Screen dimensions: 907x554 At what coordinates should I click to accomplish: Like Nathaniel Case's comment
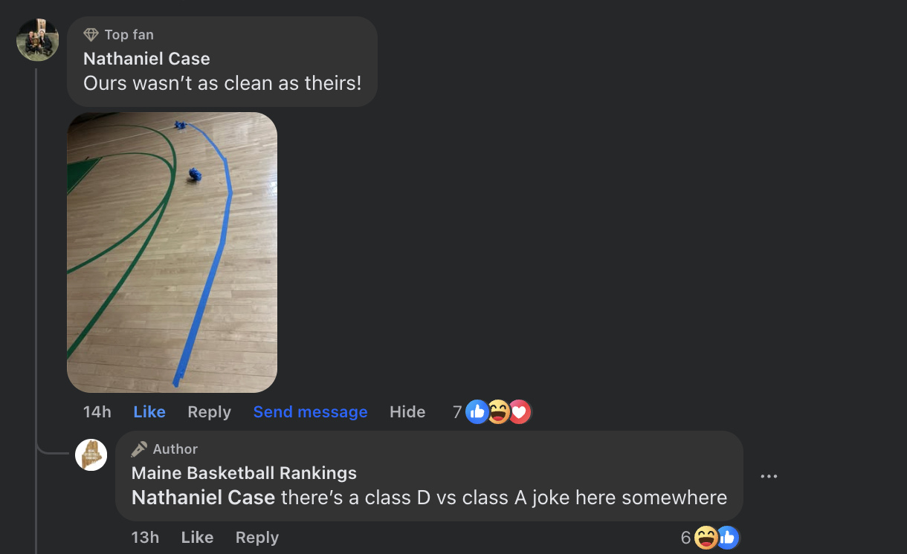coord(149,412)
